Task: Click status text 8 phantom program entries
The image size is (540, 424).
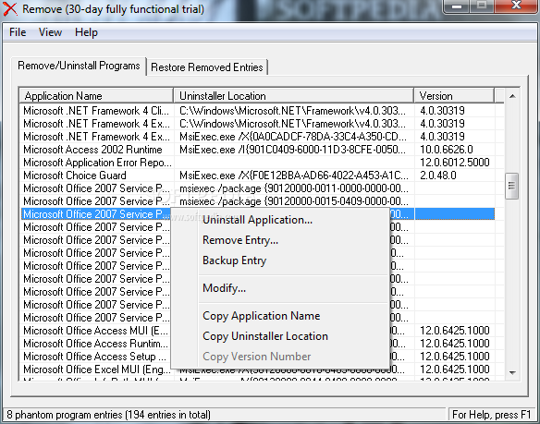Action: (x=108, y=415)
